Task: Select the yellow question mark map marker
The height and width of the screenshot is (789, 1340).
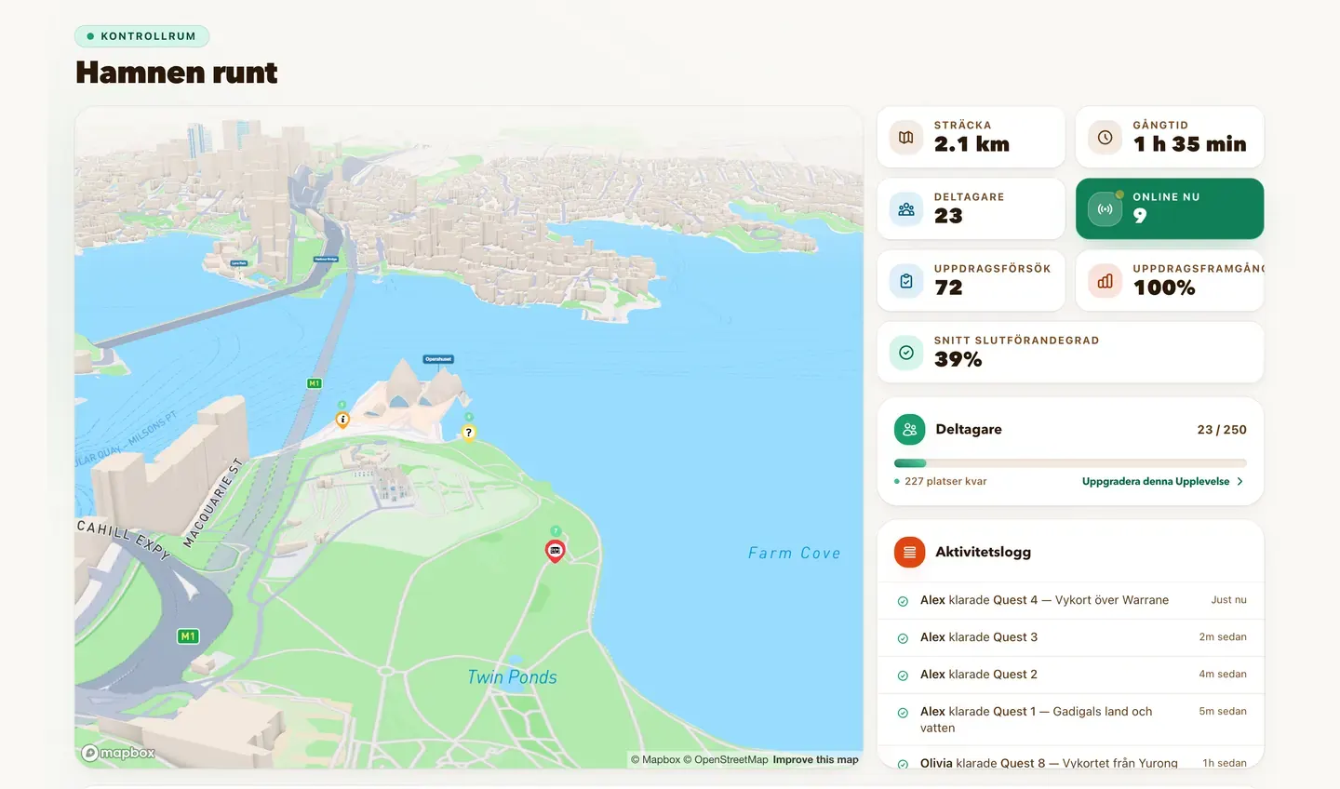Action: (469, 433)
